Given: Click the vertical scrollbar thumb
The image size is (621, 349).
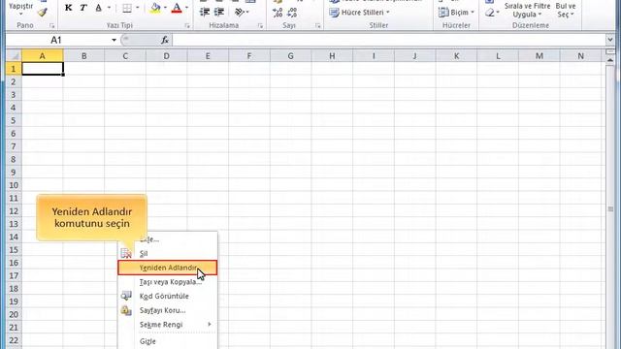Looking at the screenshot, I should pos(610,209).
